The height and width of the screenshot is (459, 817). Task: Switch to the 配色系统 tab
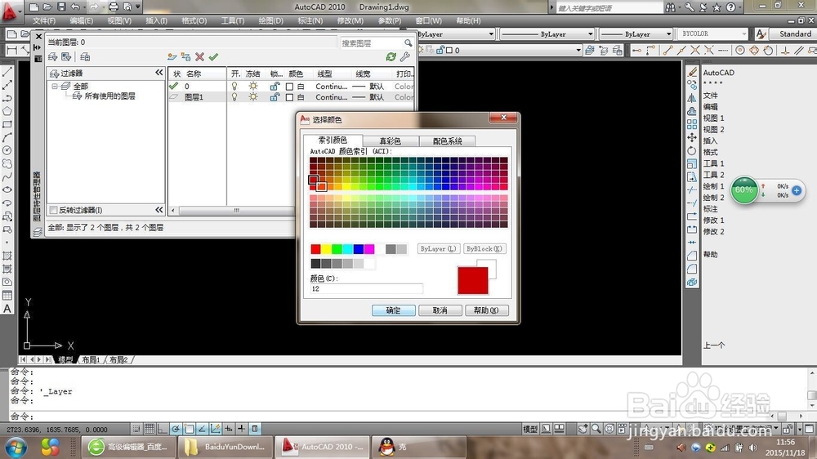click(x=447, y=140)
